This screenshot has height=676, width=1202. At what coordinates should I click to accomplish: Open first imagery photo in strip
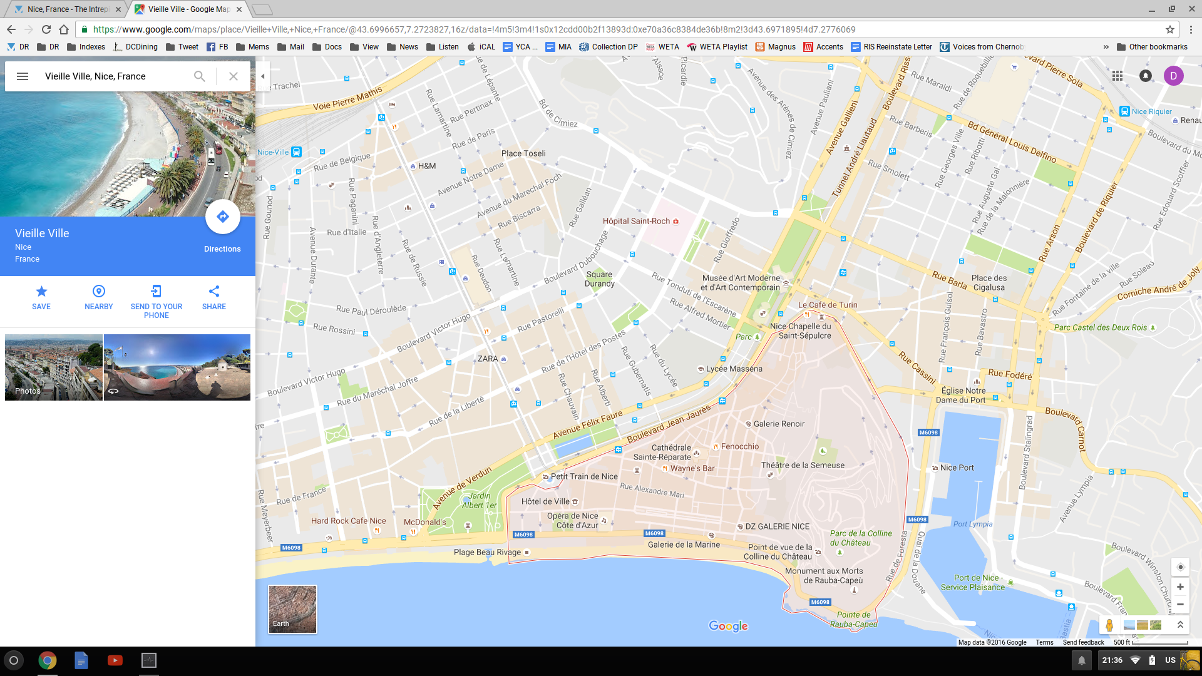click(1129, 625)
